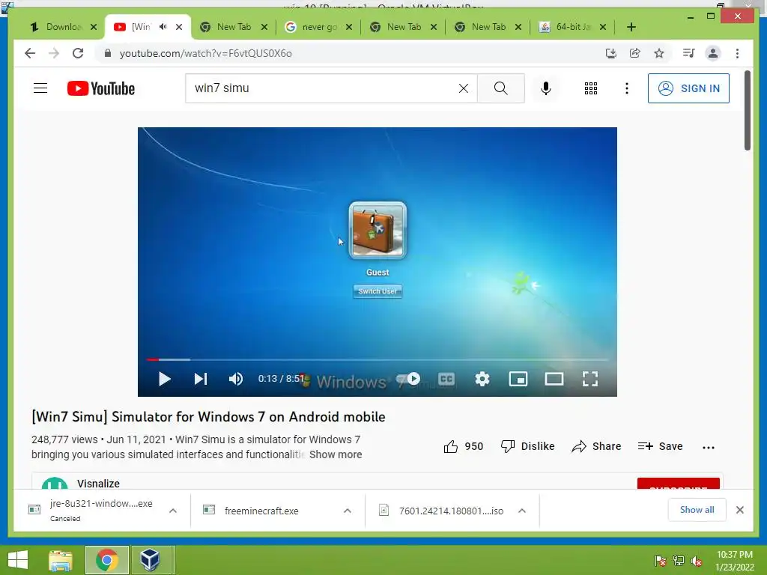Toggle closed captions on the player
The image size is (767, 575).
click(446, 379)
